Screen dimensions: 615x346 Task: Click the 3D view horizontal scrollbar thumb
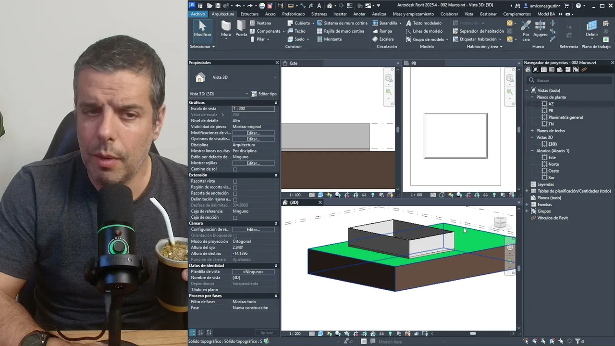tap(473, 334)
